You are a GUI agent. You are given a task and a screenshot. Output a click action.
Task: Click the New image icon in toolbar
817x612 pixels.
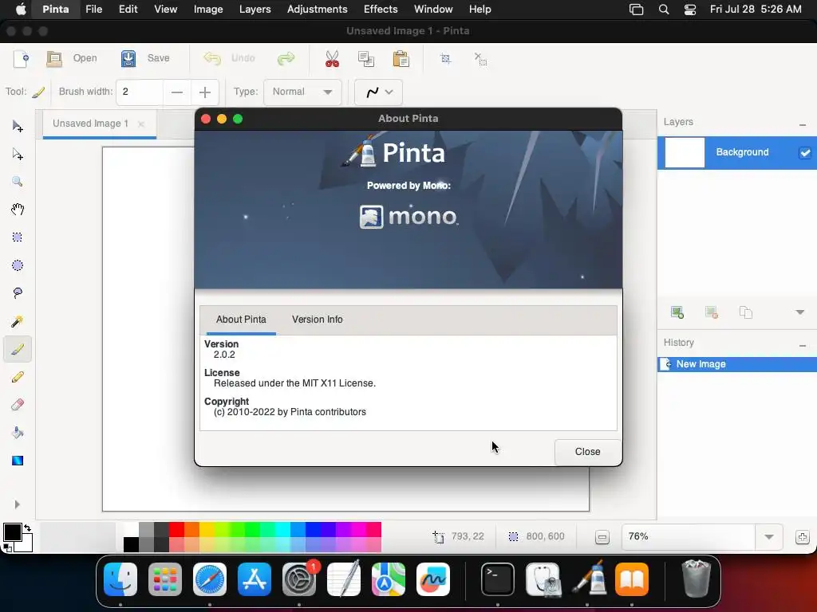(21, 58)
